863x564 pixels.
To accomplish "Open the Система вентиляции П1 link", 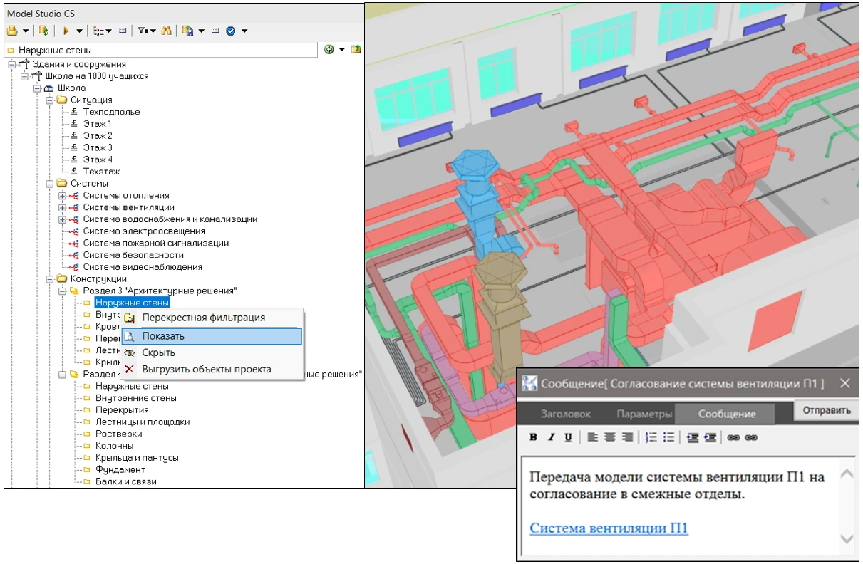I will pos(609,528).
